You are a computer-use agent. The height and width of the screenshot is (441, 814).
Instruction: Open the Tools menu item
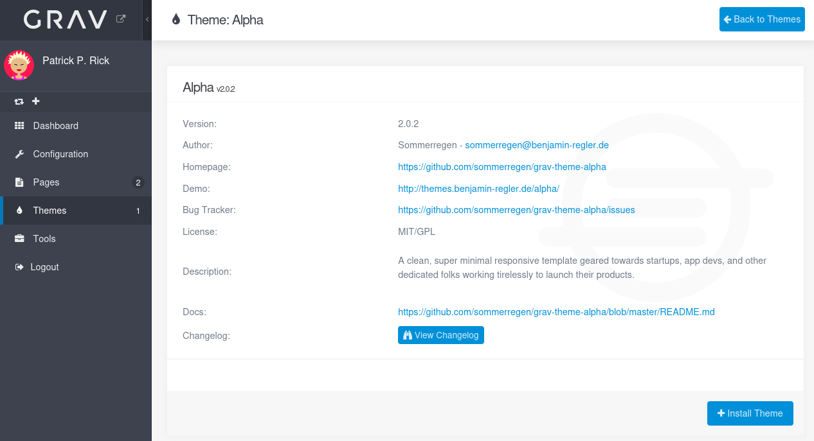pyautogui.click(x=76, y=239)
